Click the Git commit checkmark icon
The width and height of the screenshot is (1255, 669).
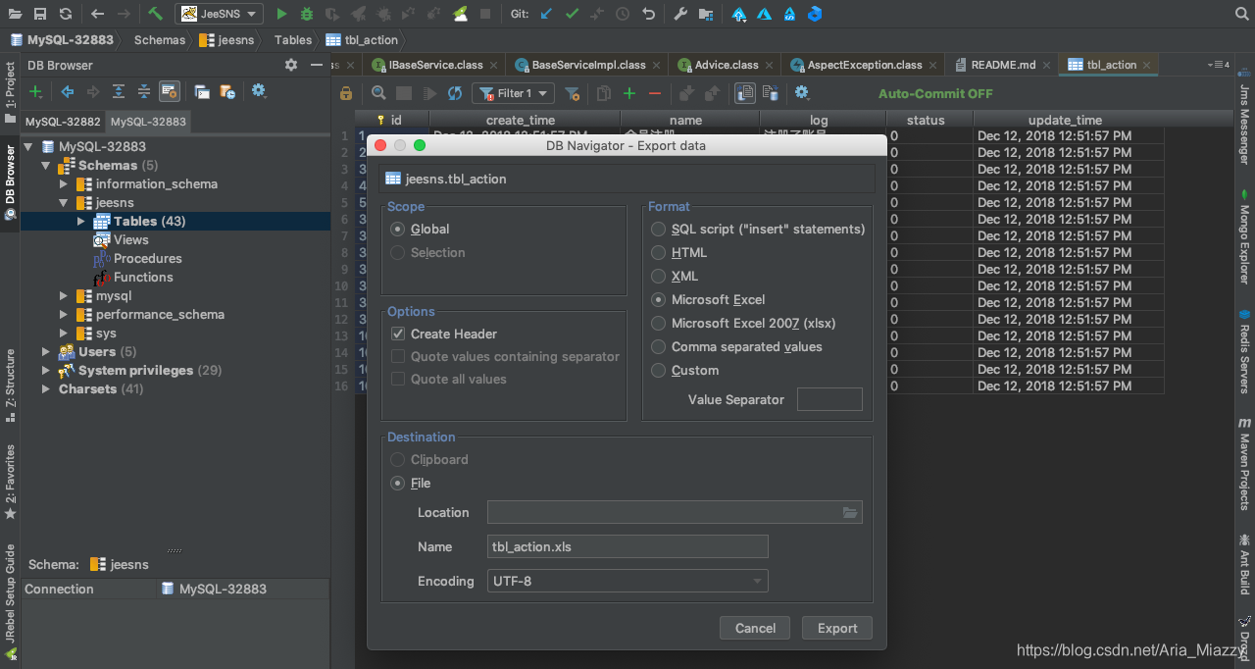572,14
